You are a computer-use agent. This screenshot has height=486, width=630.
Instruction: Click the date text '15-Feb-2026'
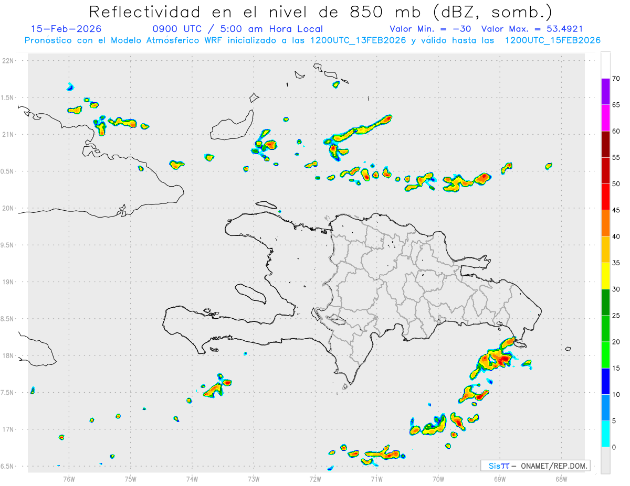[x=66, y=29]
